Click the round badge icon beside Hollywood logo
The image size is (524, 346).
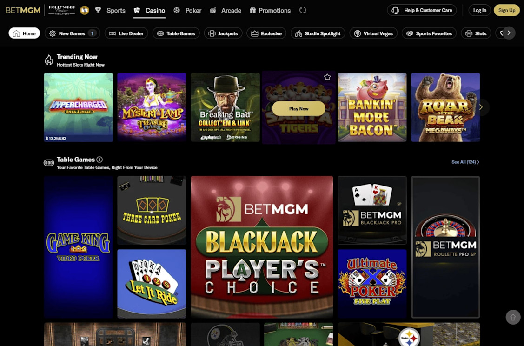85,10
